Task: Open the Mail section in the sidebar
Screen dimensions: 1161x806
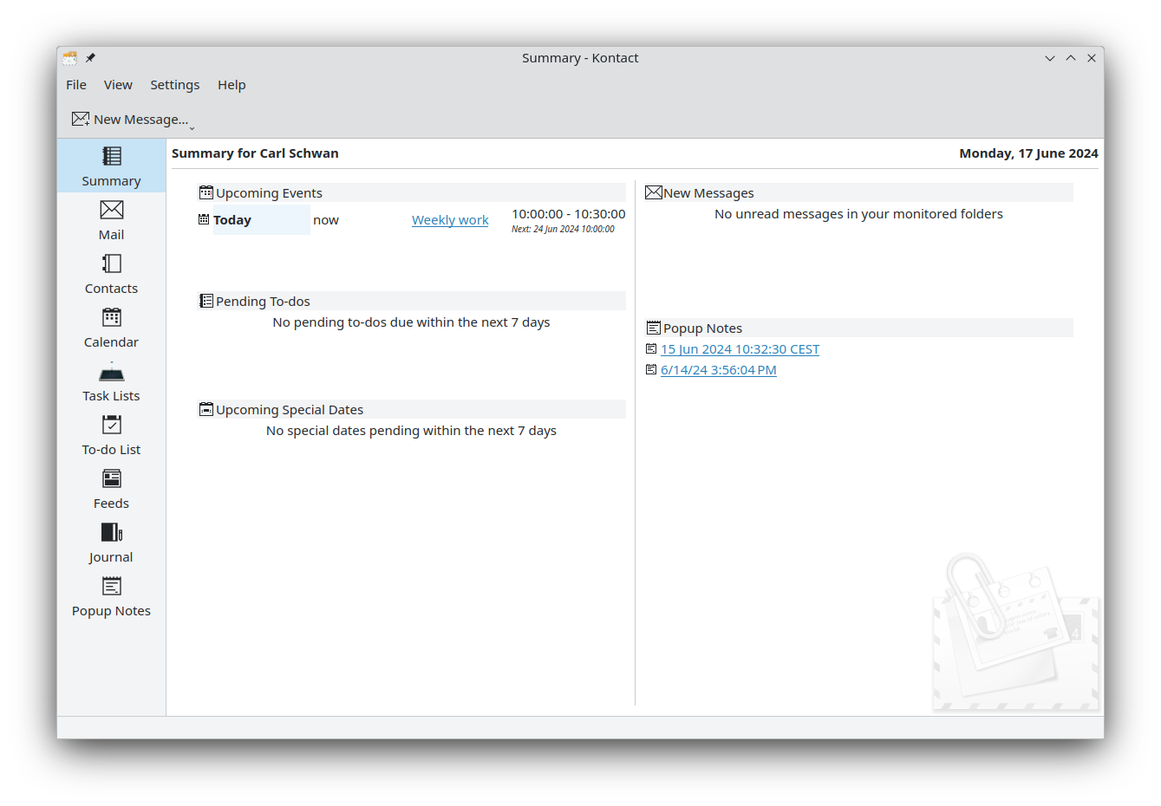Action: coord(111,220)
